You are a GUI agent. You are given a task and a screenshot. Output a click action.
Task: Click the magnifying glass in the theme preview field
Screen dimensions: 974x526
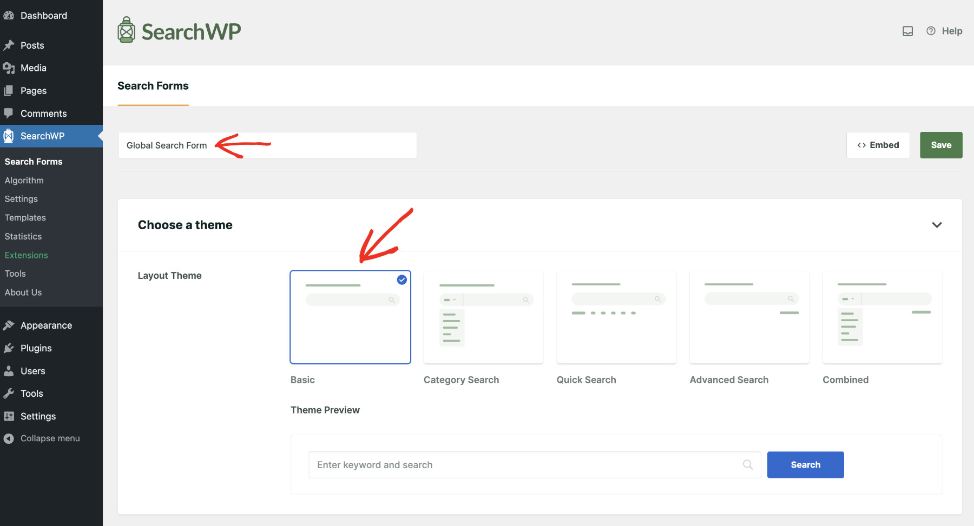coord(747,464)
